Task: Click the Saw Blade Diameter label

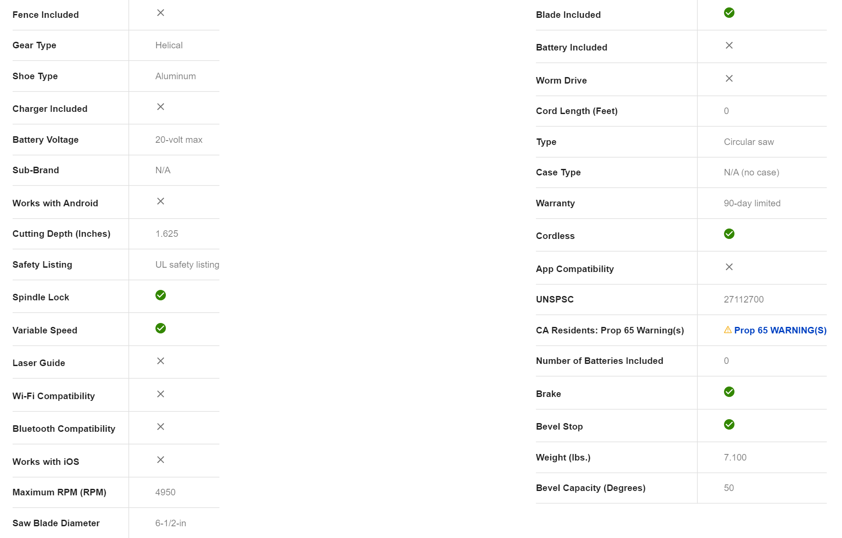Action: [x=56, y=523]
